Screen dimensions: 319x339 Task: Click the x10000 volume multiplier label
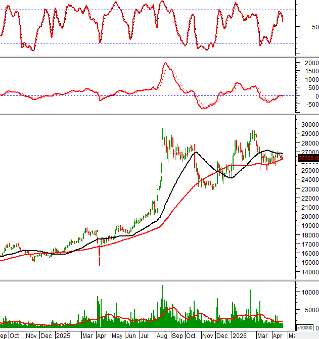pos(305,327)
